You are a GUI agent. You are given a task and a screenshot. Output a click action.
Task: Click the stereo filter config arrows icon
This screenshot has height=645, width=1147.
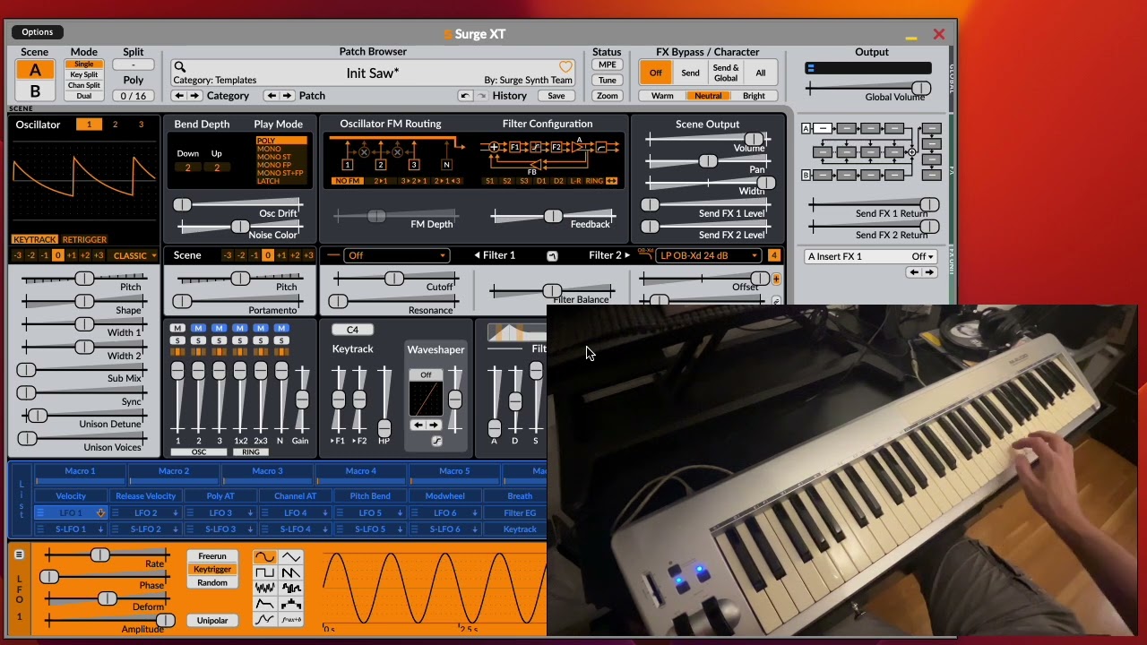(612, 181)
